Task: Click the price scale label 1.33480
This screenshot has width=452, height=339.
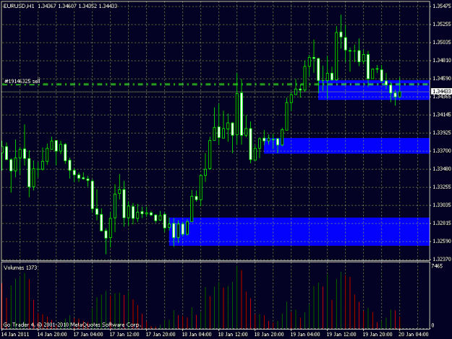Action: click(x=442, y=169)
